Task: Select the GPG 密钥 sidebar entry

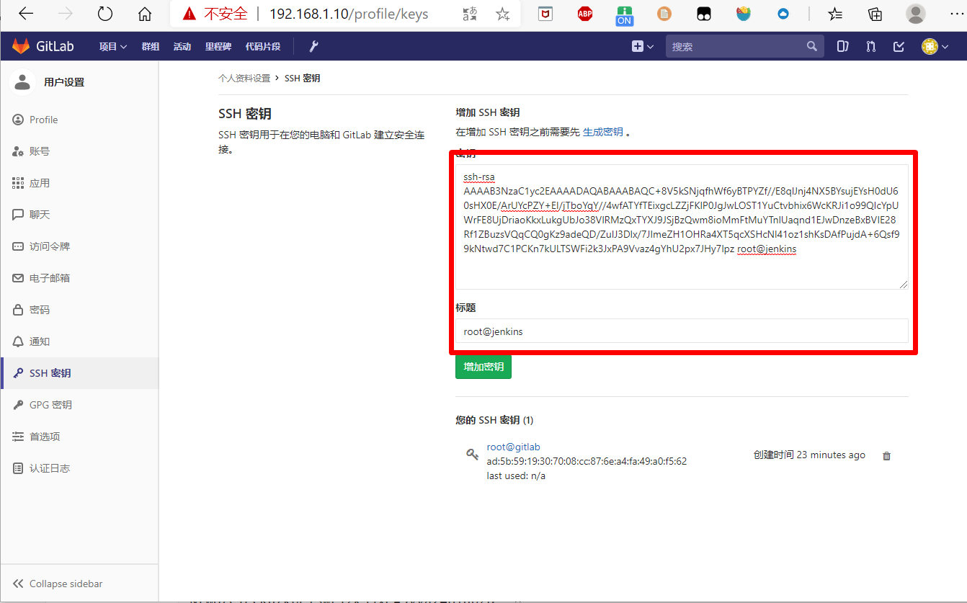Action: 47,404
